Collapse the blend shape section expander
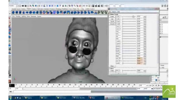Viewport: 178px width, 100px height. [110, 14]
